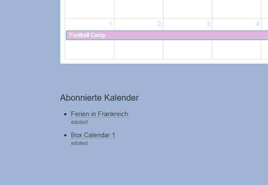Click the Abonnierte Kalender heading
This screenshot has height=185, width=268.
click(x=100, y=98)
